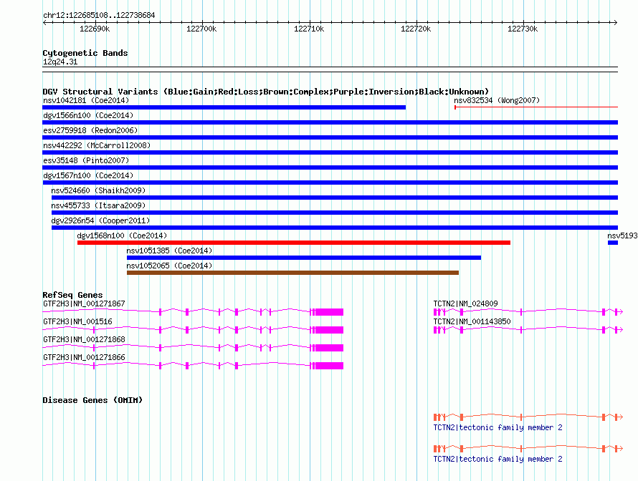This screenshot has height=481, width=638.
Task: Open the first TCTN2|tectonic family member 2 link
Action: tap(497, 427)
